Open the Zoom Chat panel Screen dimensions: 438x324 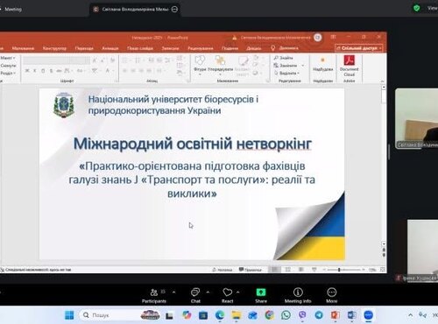click(x=195, y=295)
